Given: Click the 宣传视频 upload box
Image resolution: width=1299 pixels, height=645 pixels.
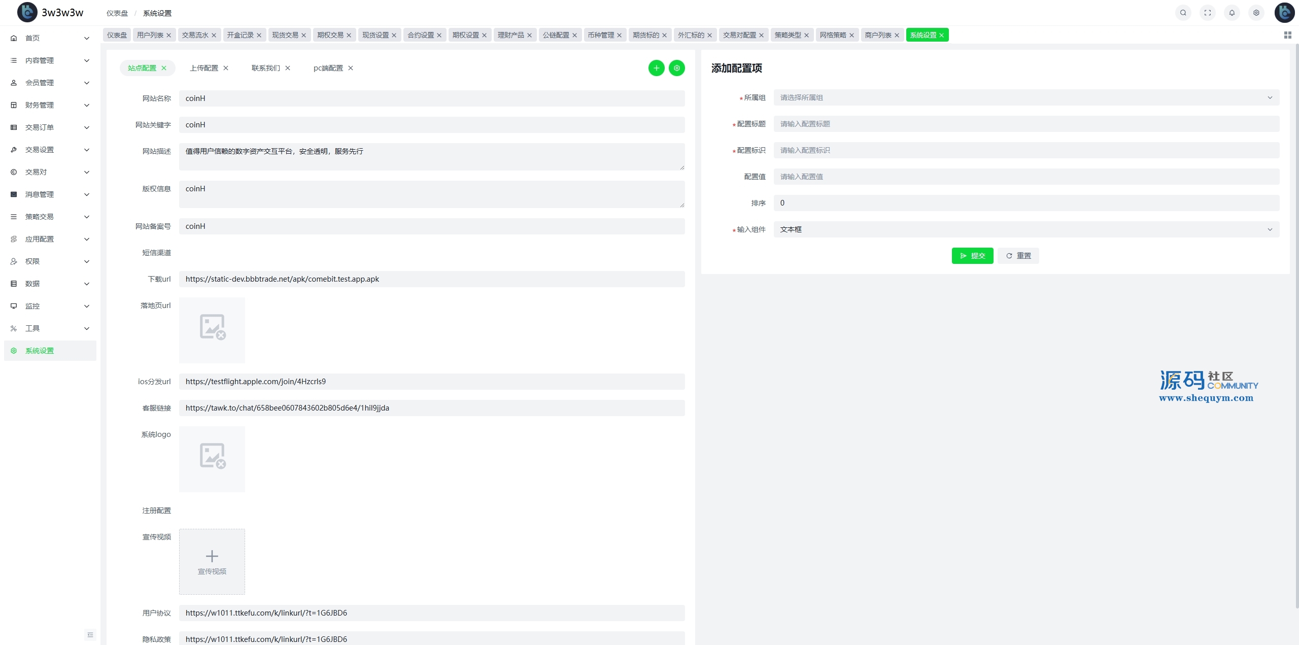Looking at the screenshot, I should click(x=212, y=562).
